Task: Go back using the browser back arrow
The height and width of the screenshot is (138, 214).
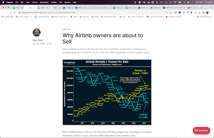Action: pyautogui.click(x=3, y=13)
